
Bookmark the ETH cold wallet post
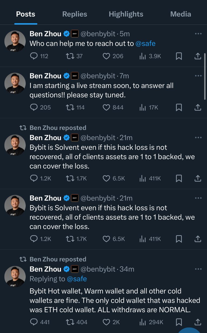pyautogui.click(x=179, y=322)
